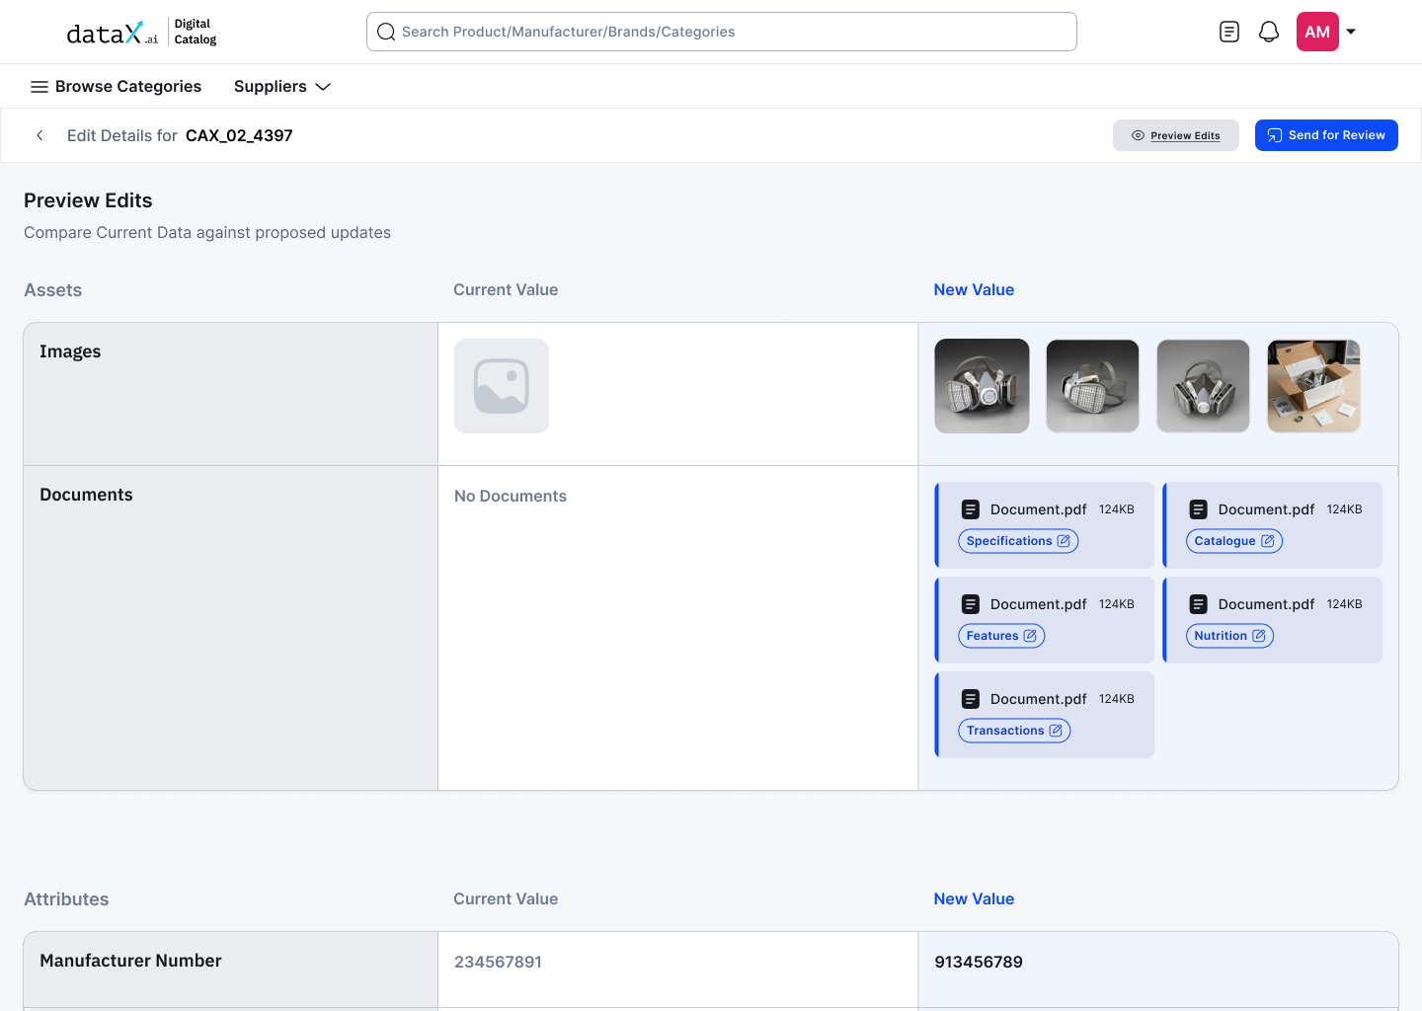Image resolution: width=1422 pixels, height=1011 pixels.
Task: Edit the Specifications document tag
Action: [1018, 541]
